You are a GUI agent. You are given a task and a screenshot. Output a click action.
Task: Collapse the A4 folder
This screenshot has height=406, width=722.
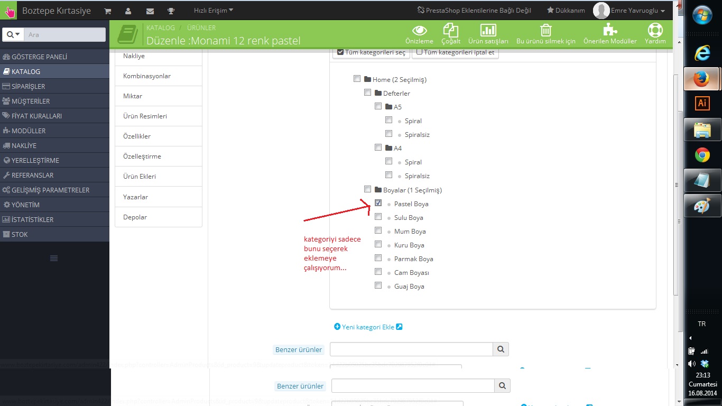(x=388, y=148)
